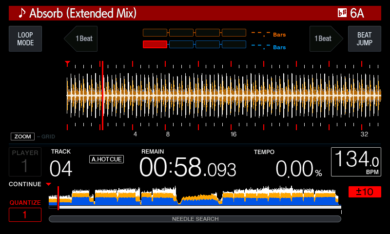Toggle QUANTIZE setting
Screen dimensions: 390x234
[x=25, y=203]
